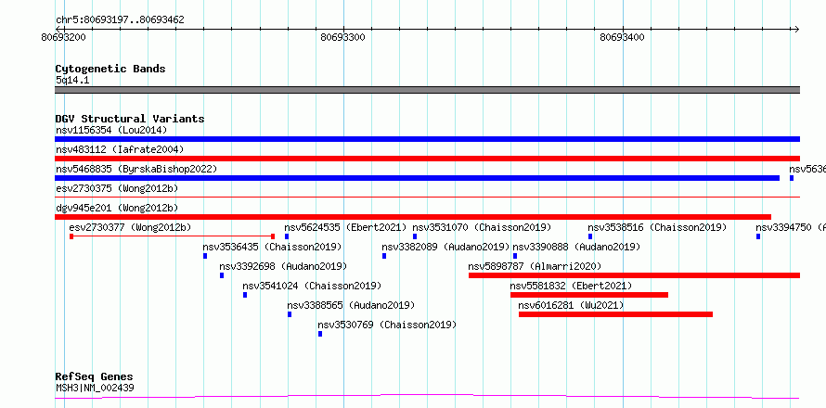
Task: Click the RefSeq Genes track title
Action: 94,376
